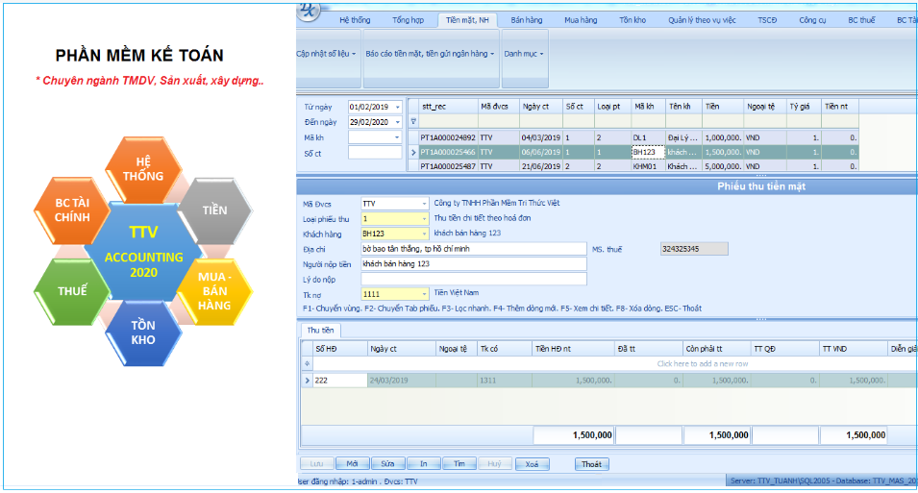Image resolution: width=918 pixels, height=493 pixels.
Task: Click the MS. thuế field 324325345
Action: tap(694, 249)
